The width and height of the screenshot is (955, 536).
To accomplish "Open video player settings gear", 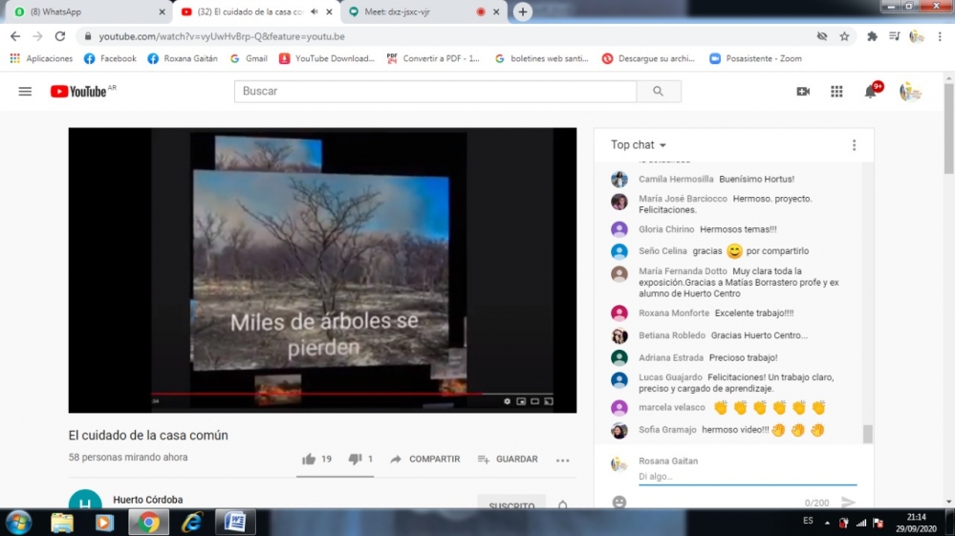I will point(507,401).
